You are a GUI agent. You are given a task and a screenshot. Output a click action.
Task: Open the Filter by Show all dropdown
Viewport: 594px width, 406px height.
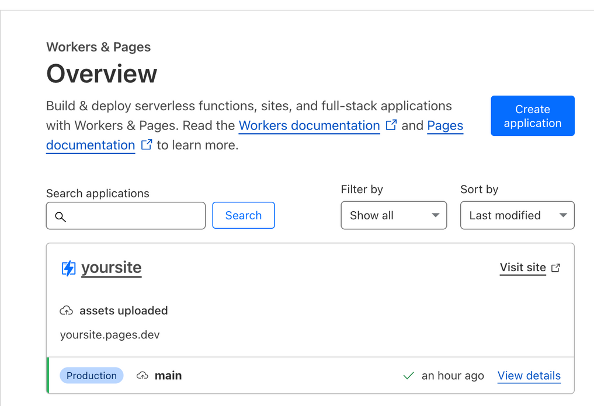(394, 215)
